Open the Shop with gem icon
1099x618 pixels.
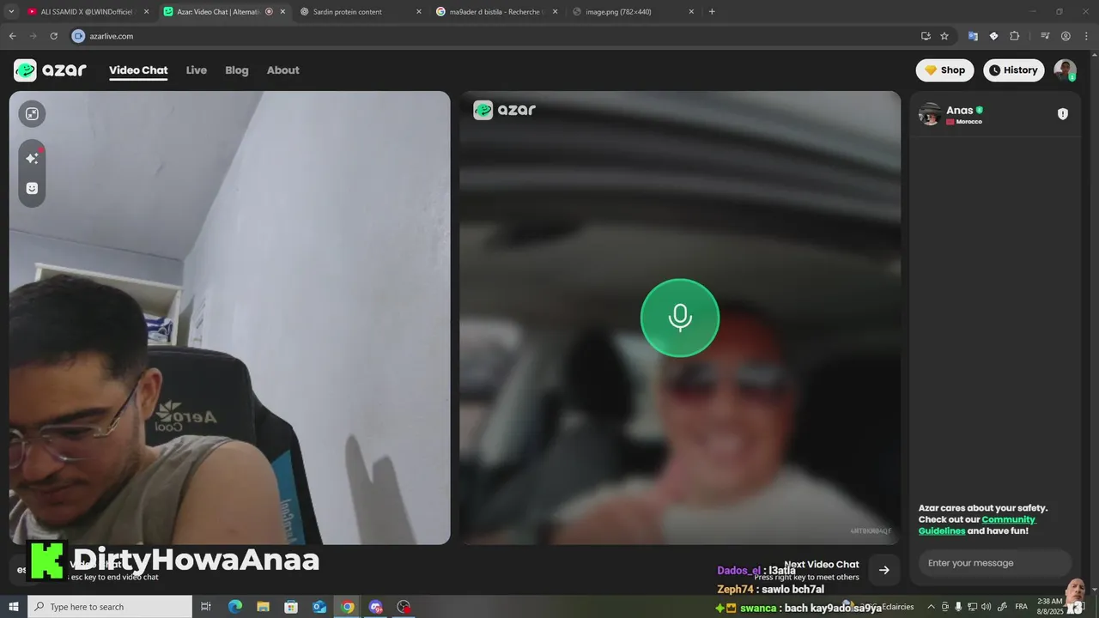point(944,70)
